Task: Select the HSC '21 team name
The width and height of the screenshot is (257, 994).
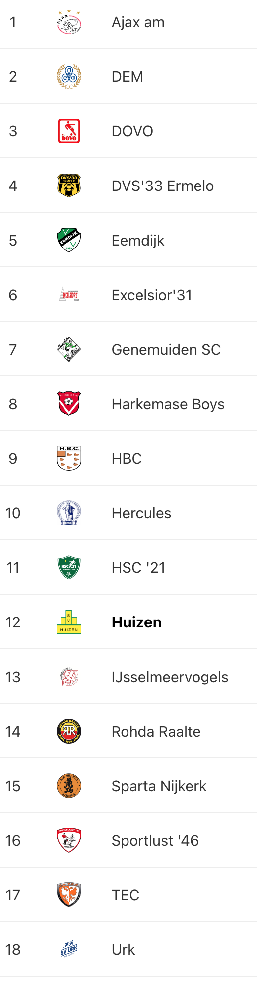Action: click(x=138, y=568)
